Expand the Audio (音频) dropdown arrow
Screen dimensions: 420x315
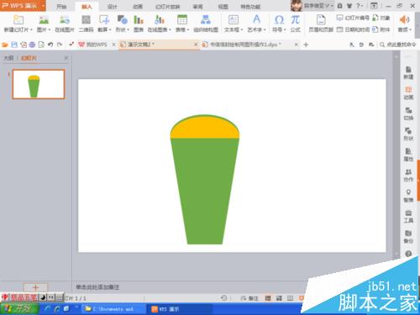410,29
